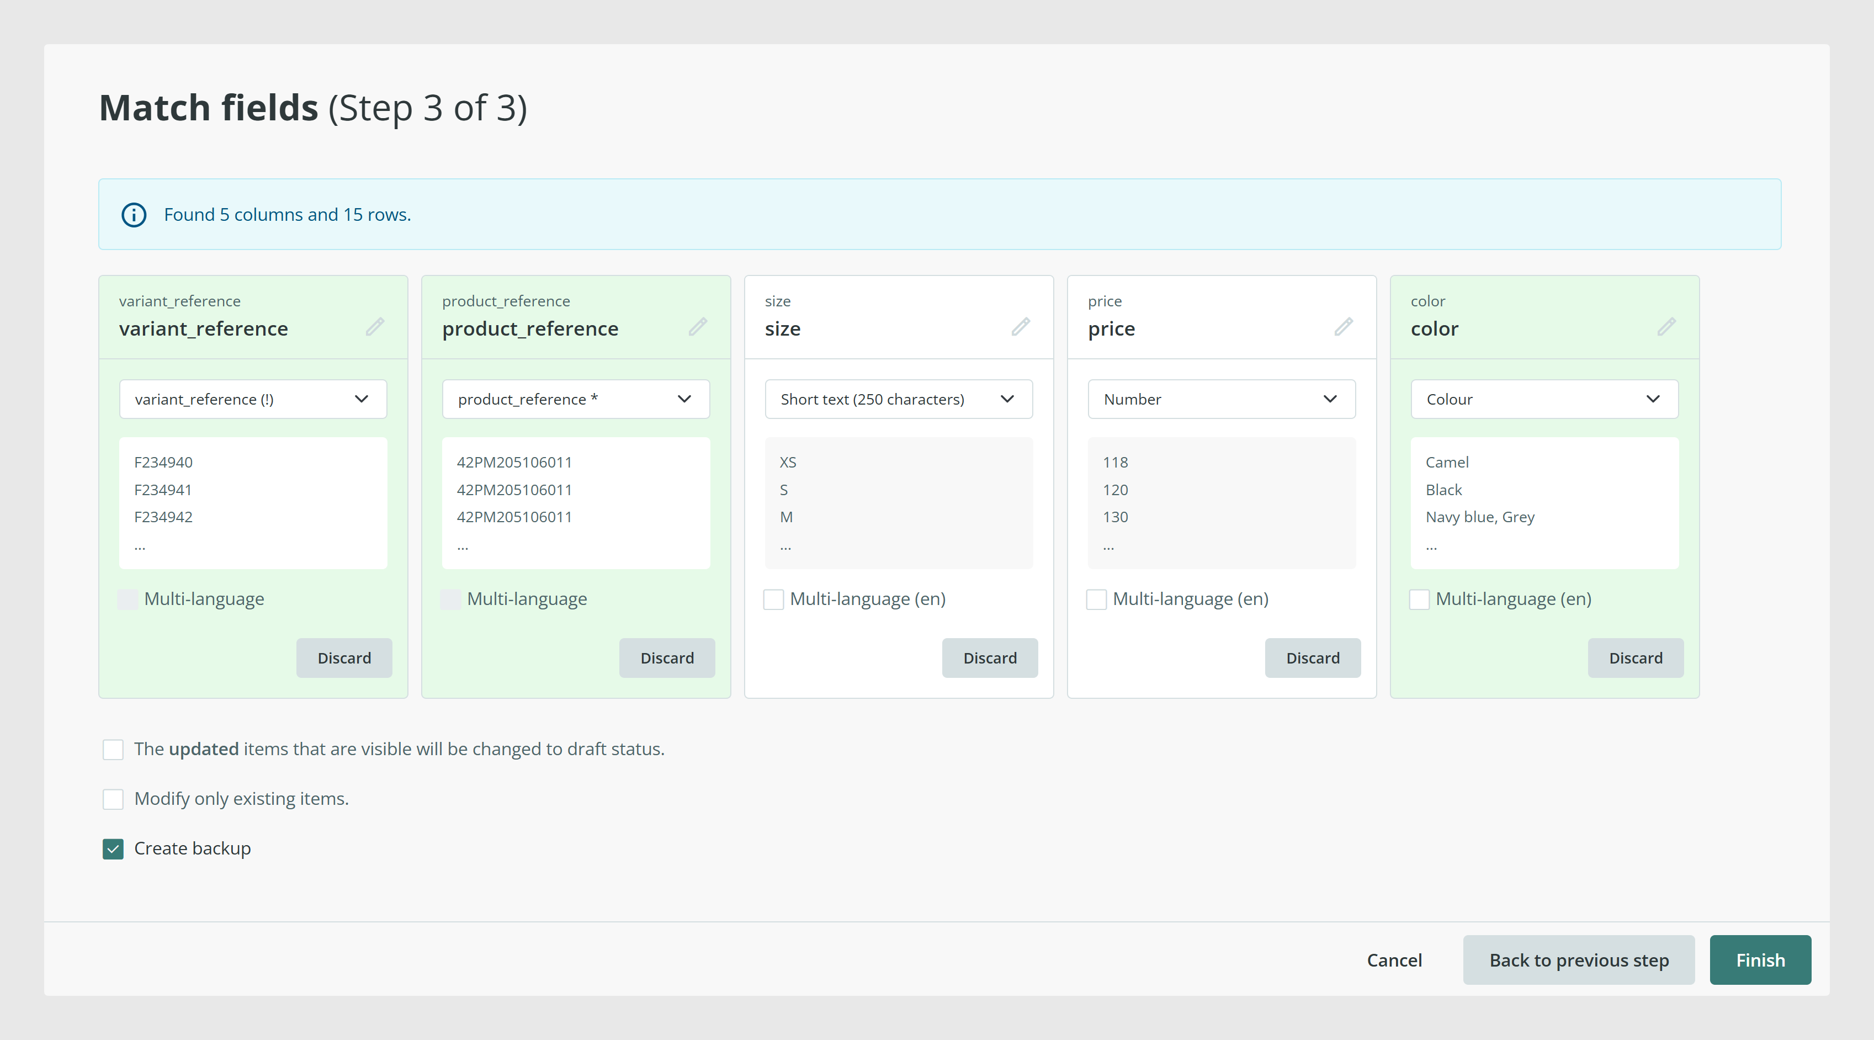Discard the price column
The width and height of the screenshot is (1874, 1040).
[x=1313, y=658]
